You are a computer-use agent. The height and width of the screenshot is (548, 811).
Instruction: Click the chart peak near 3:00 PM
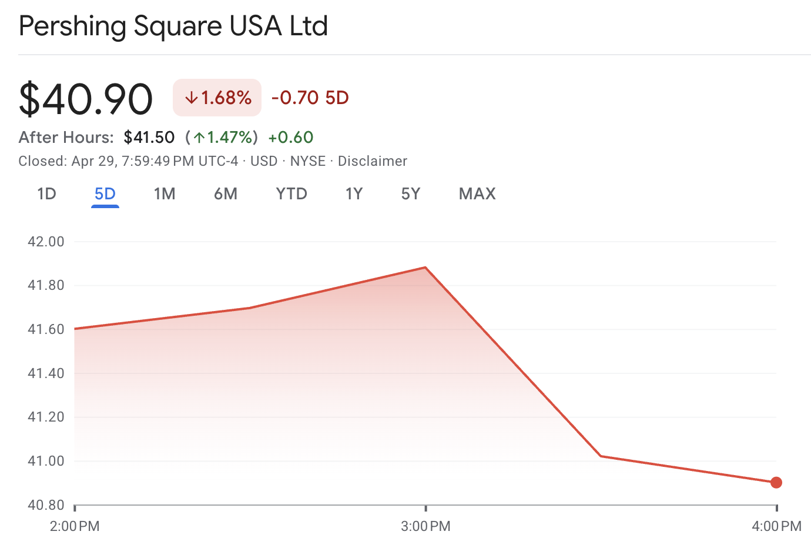[x=424, y=267]
